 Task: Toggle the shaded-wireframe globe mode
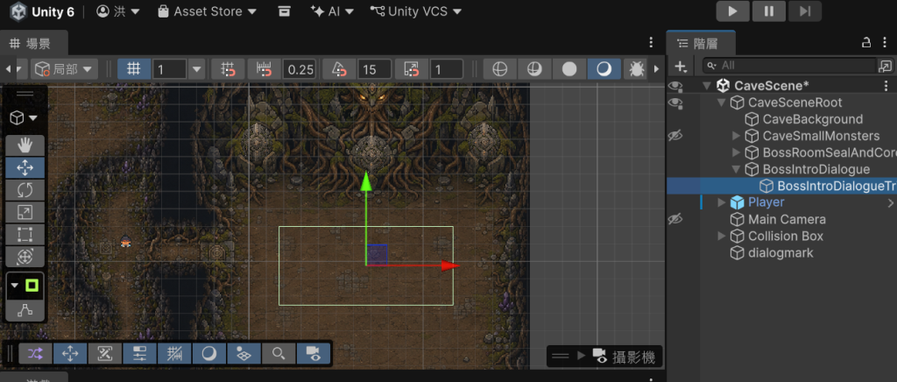(x=534, y=69)
